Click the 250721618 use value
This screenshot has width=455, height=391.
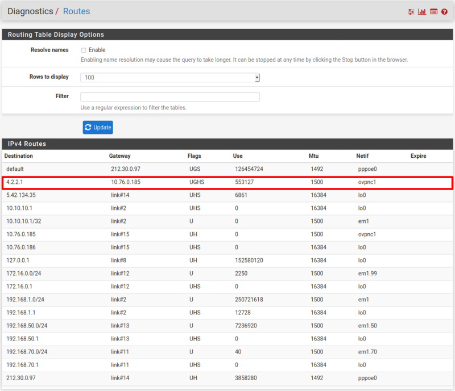pyautogui.click(x=249, y=299)
